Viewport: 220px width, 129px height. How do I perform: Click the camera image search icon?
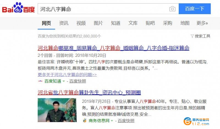pos(172,9)
